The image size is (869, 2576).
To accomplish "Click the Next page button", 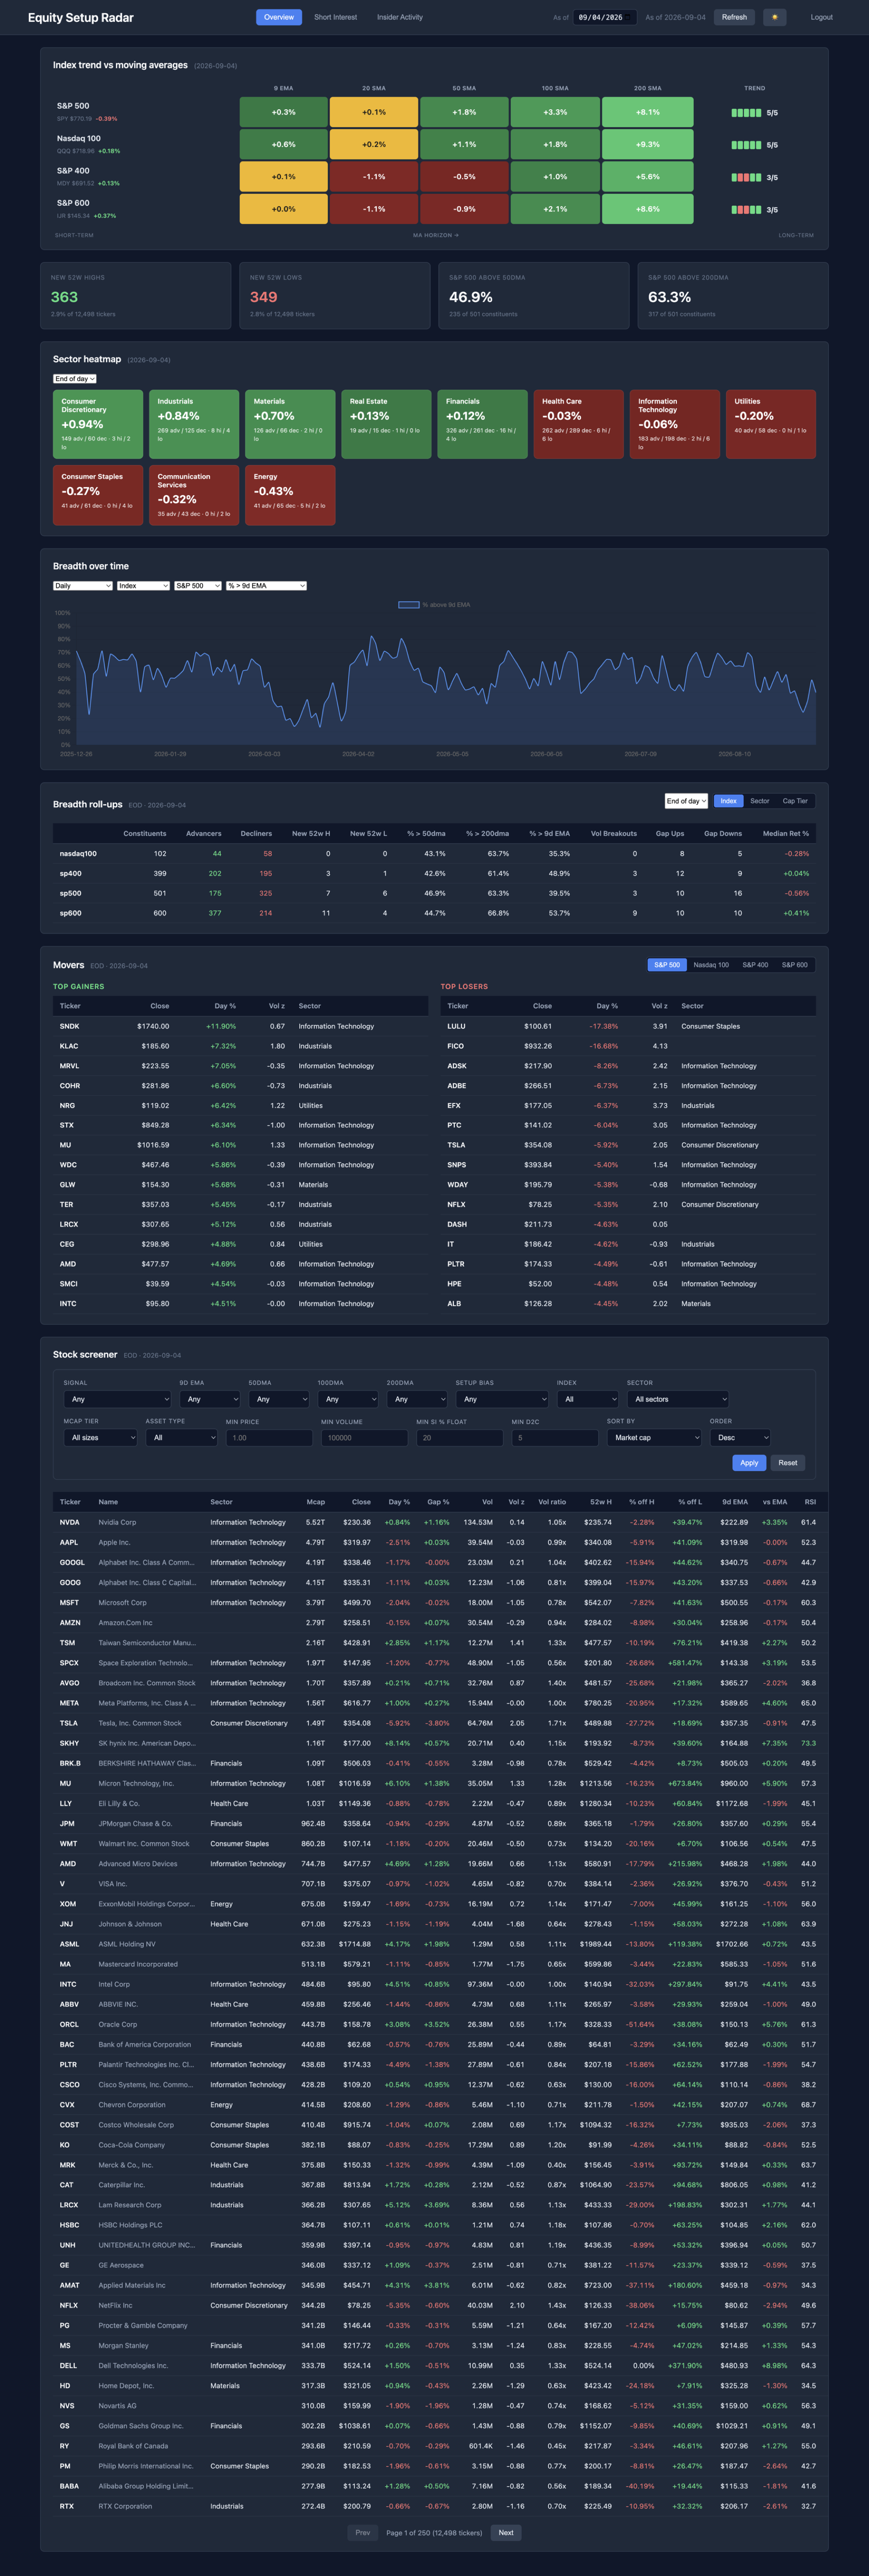I will [506, 2533].
